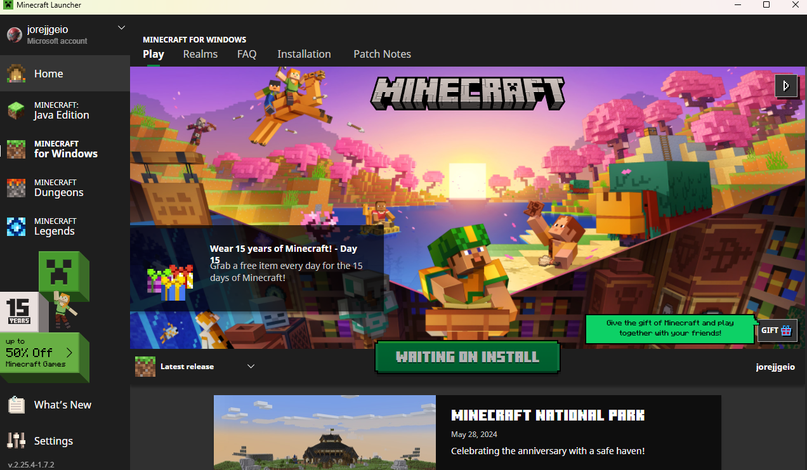Open Wear 15 years of Minecraft promo
The image size is (807, 470).
257,268
